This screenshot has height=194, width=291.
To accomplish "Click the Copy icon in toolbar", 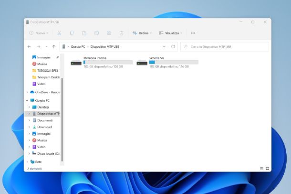I will tap(72, 33).
